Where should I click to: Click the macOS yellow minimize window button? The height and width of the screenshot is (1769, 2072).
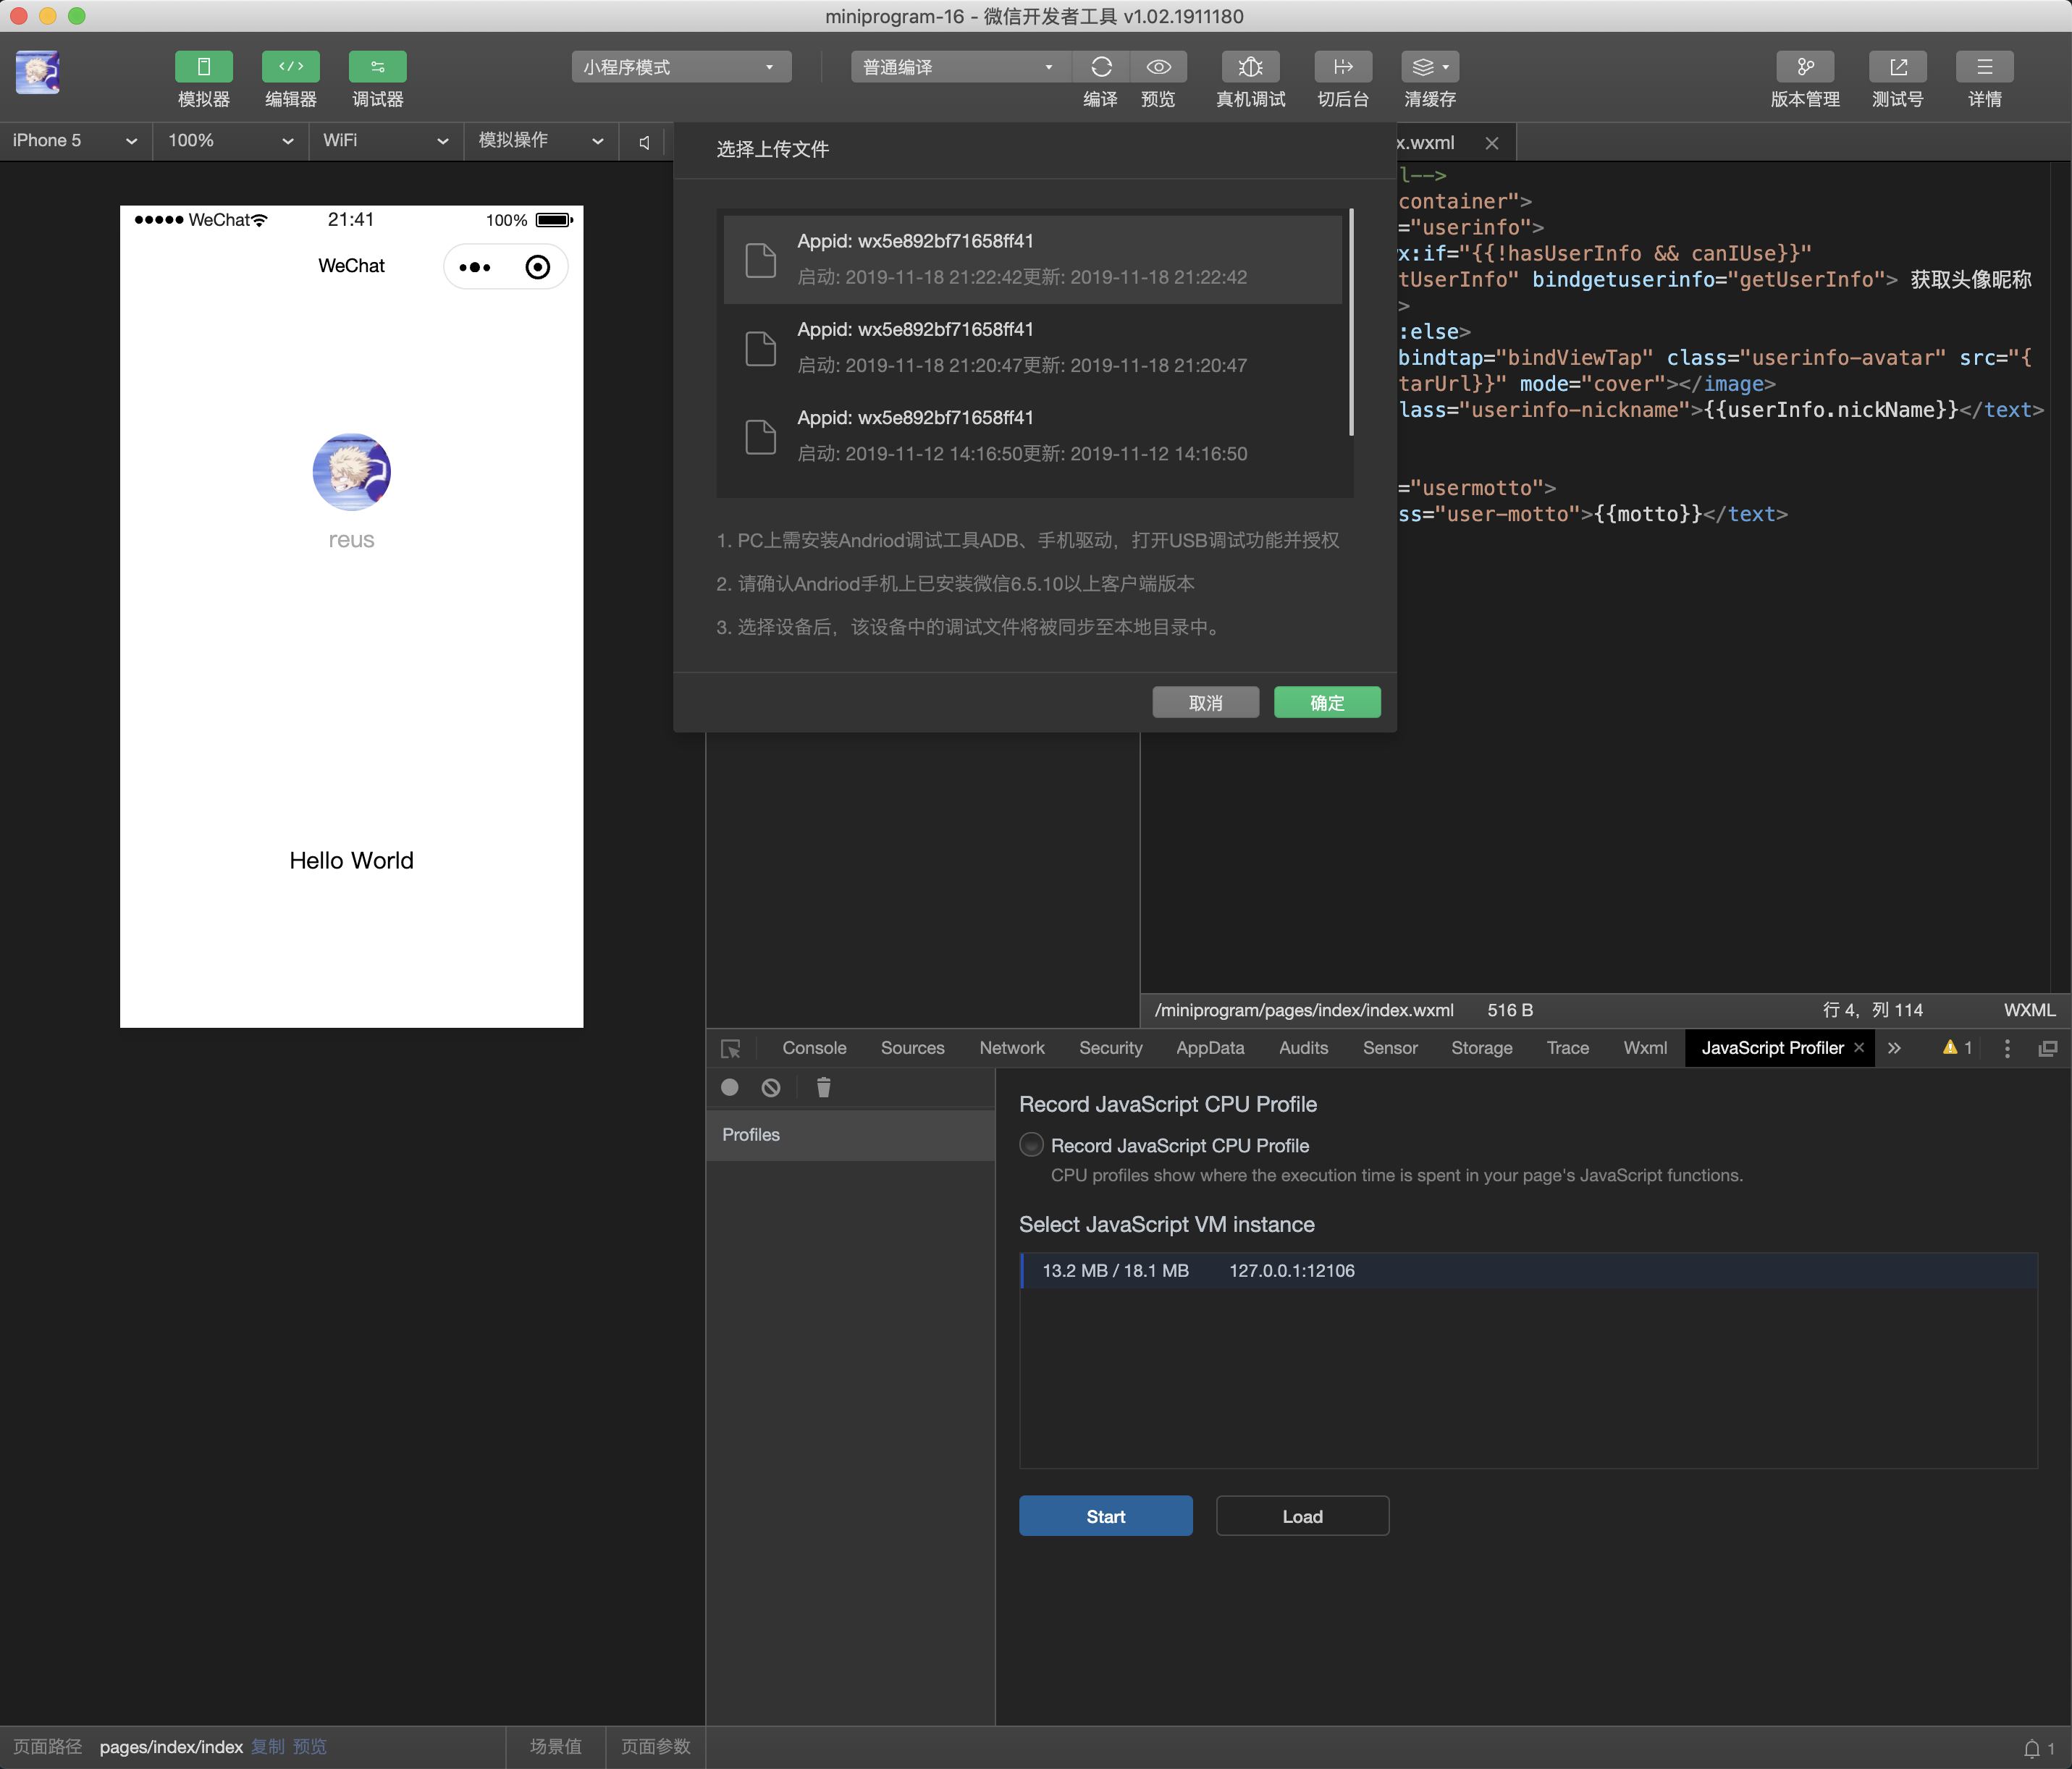click(47, 16)
